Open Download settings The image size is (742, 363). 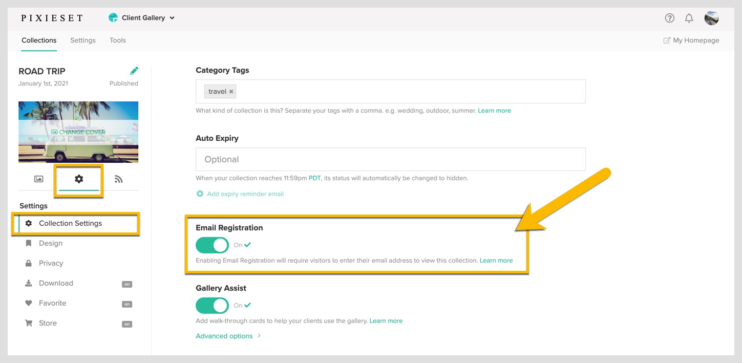(x=56, y=283)
